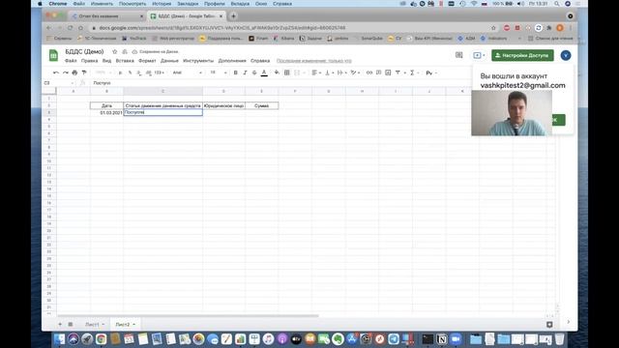Switch to Лист2 sheet tab
This screenshot has height=348, width=619.
[125, 325]
